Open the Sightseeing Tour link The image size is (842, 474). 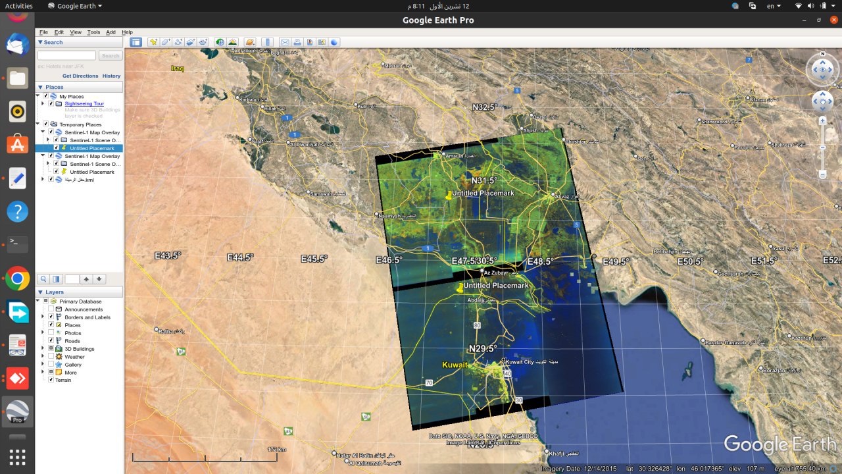[x=84, y=103]
